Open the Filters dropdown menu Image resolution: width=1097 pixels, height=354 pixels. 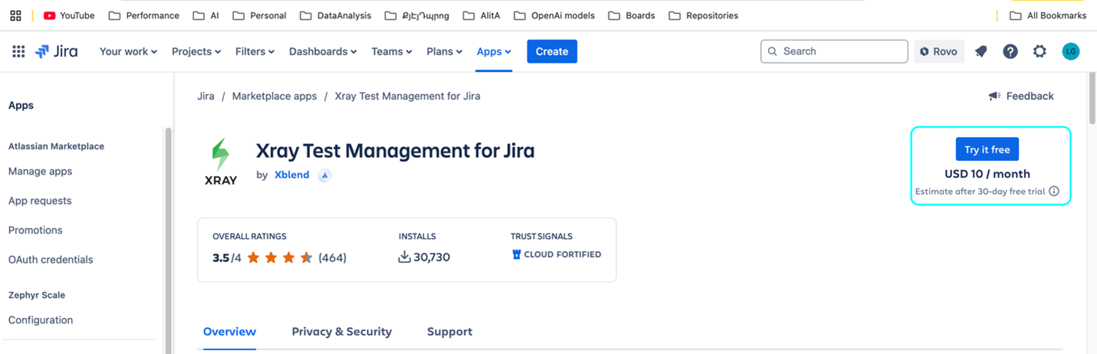[x=255, y=51]
